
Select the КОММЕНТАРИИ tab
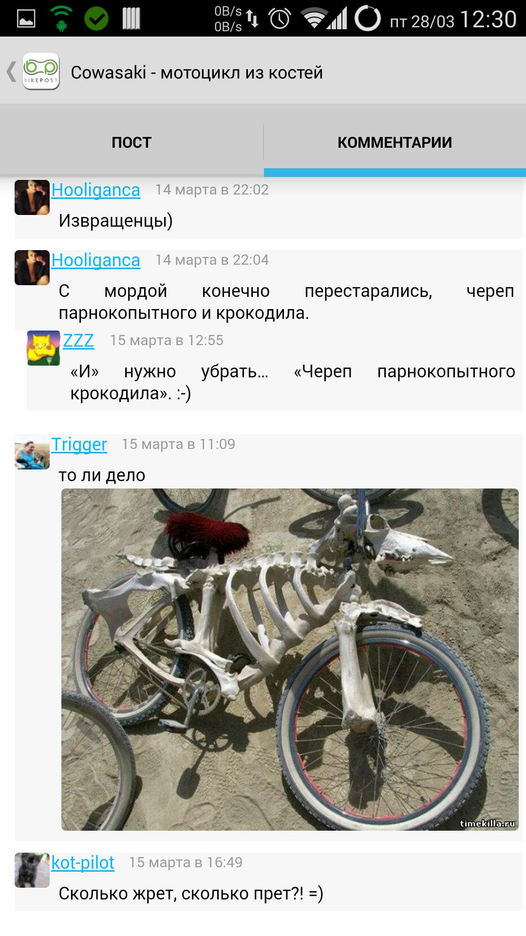pos(395,142)
